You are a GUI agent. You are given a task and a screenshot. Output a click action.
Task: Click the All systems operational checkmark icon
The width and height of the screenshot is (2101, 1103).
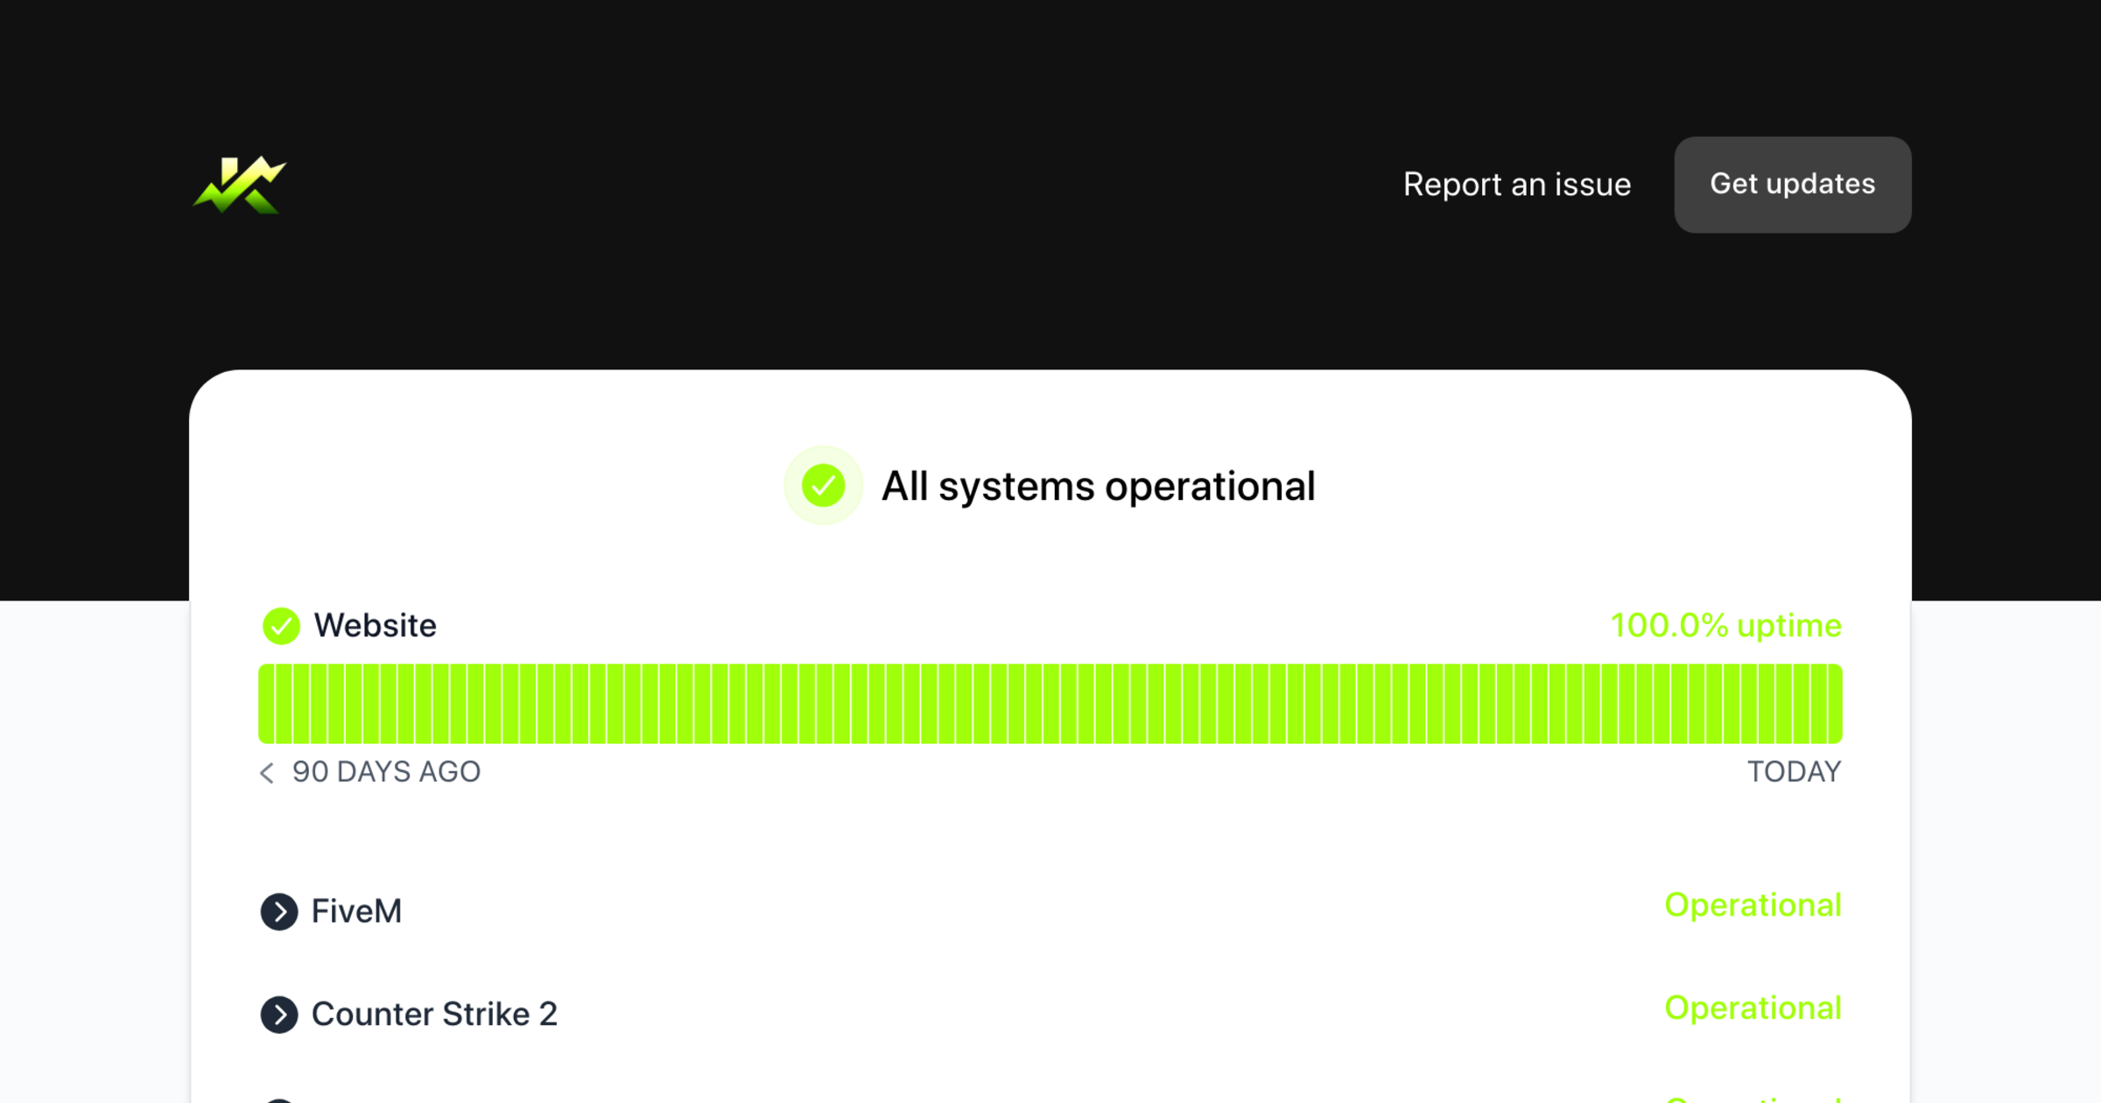[x=823, y=486]
